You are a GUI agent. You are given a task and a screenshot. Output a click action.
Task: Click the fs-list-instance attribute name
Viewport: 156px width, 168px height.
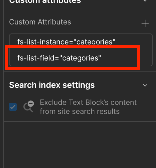click(x=43, y=42)
